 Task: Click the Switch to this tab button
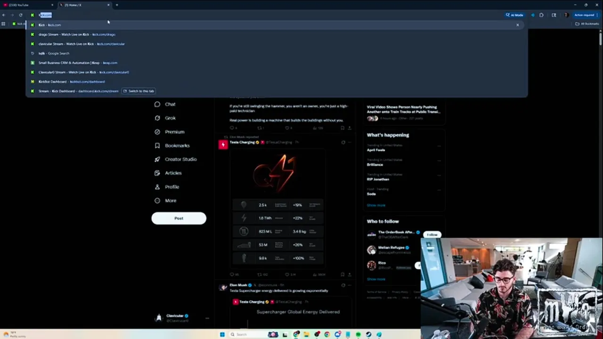pyautogui.click(x=139, y=91)
